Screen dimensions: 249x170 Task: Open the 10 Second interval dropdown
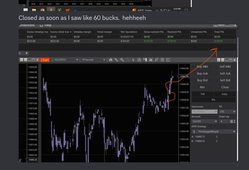pyautogui.click(x=93, y=60)
